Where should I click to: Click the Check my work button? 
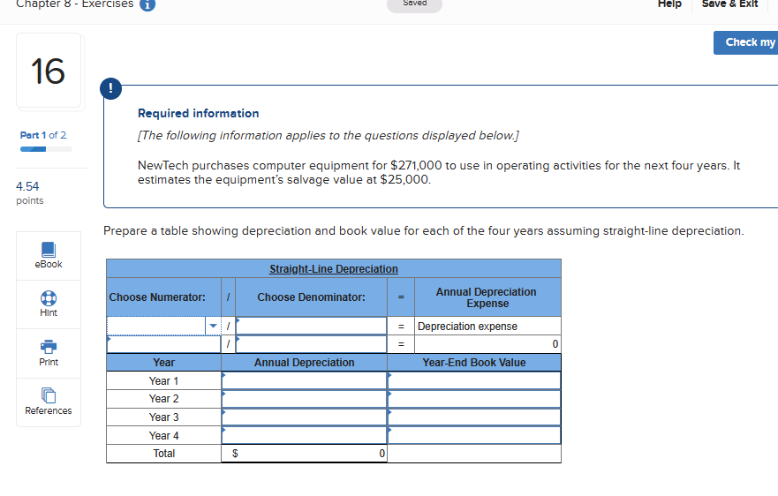(745, 42)
